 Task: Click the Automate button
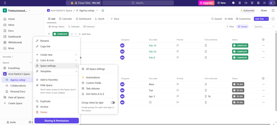click(x=247, y=11)
